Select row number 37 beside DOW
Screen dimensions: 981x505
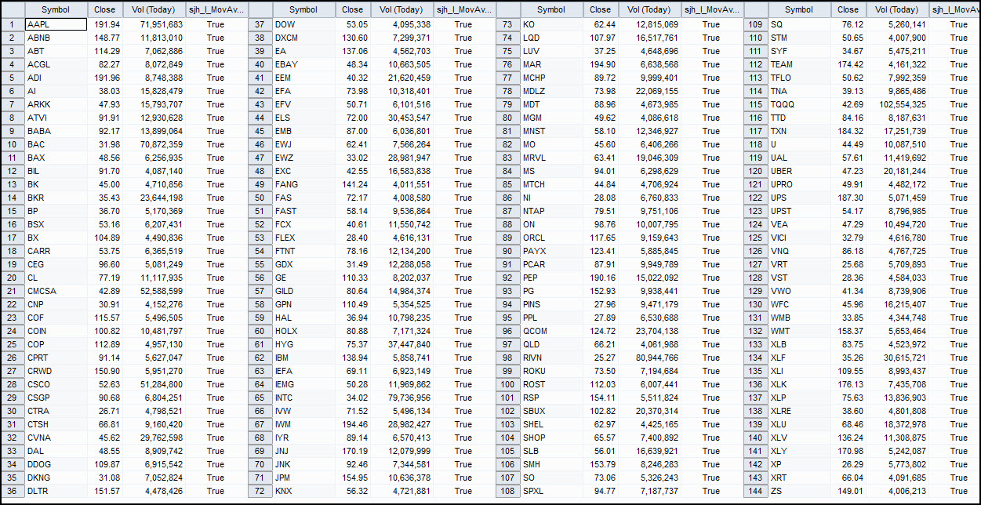260,24
